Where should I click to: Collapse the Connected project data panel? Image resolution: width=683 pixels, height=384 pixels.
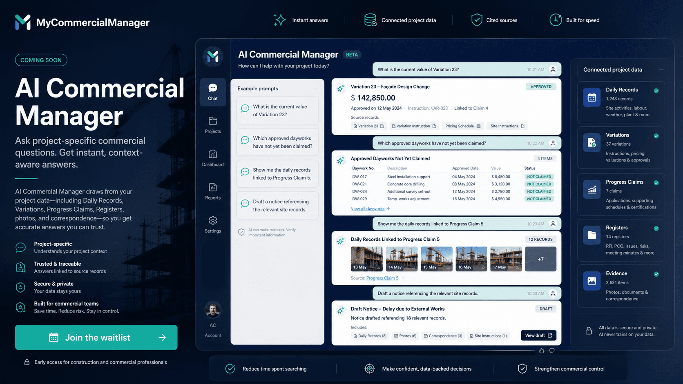coord(661,70)
